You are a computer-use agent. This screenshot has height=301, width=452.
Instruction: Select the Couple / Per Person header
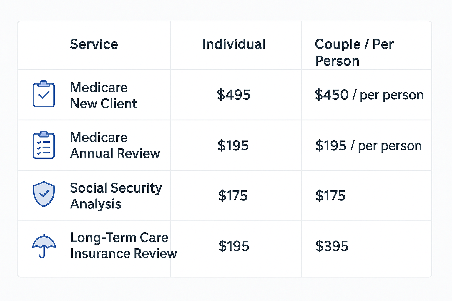(354, 53)
